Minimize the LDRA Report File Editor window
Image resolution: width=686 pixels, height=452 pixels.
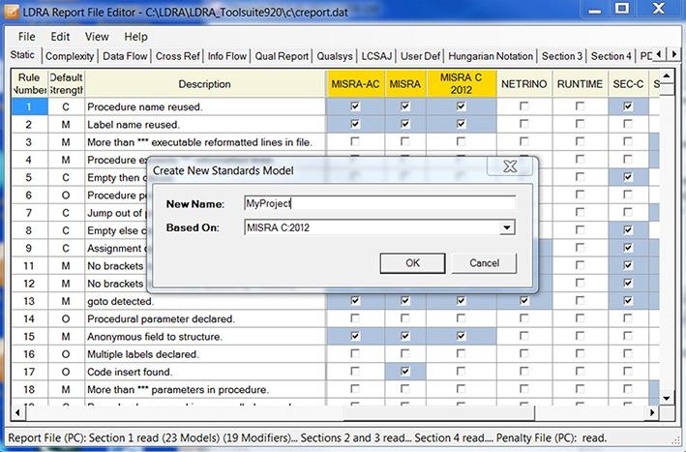coord(594,9)
